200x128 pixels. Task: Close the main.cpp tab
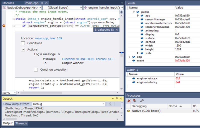[x=46, y=3]
